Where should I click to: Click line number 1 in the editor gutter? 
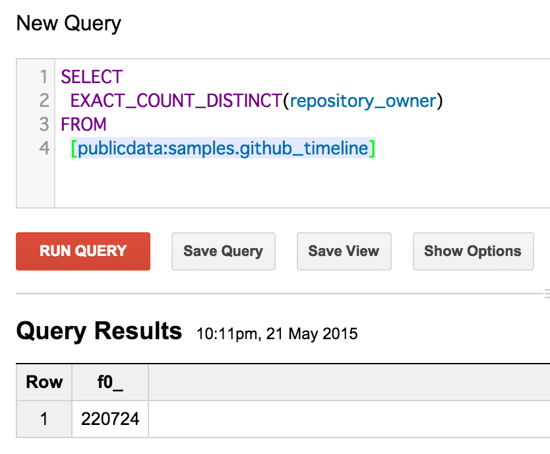[44, 77]
